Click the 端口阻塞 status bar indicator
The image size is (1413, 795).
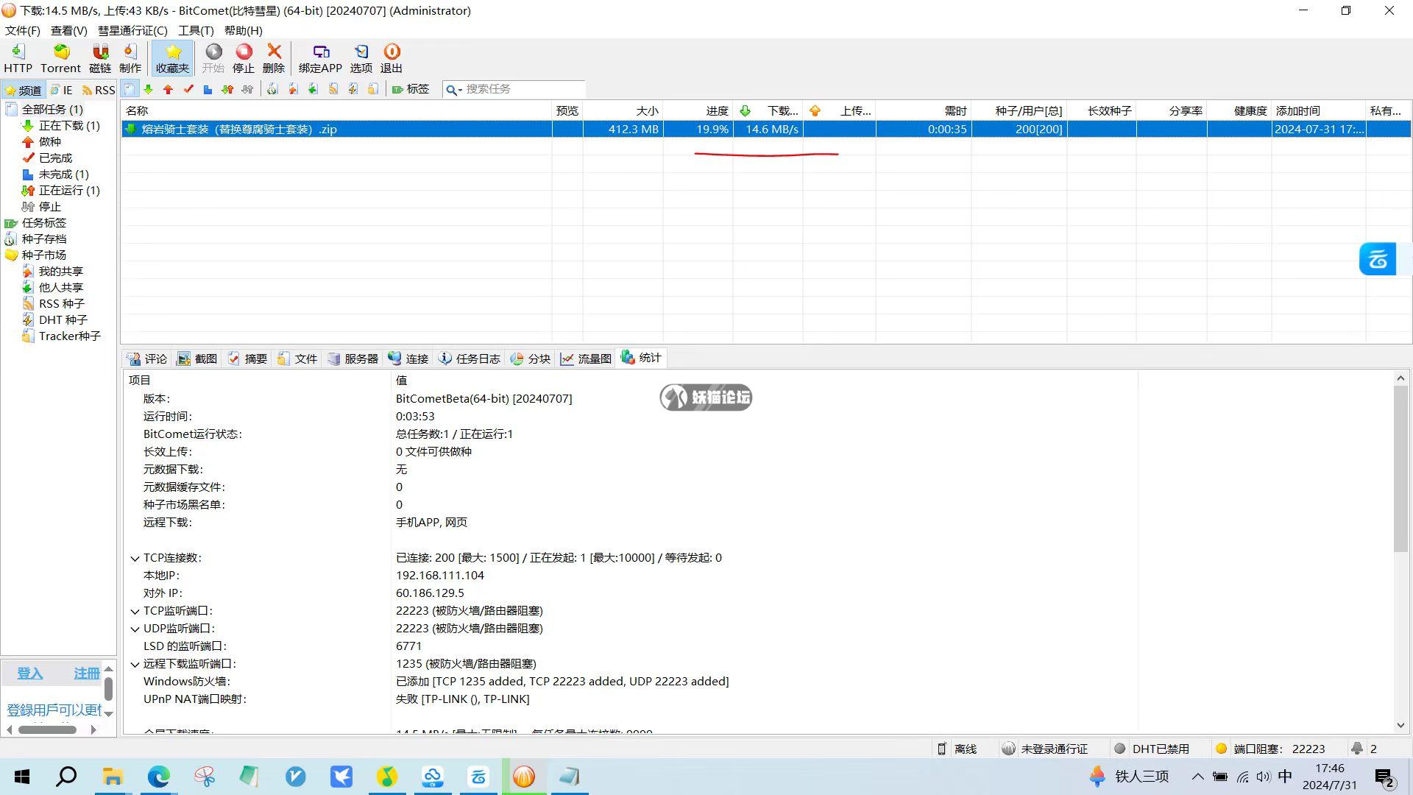[x=1270, y=749]
